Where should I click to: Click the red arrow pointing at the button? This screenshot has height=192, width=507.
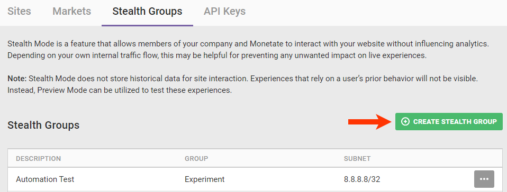coord(370,121)
